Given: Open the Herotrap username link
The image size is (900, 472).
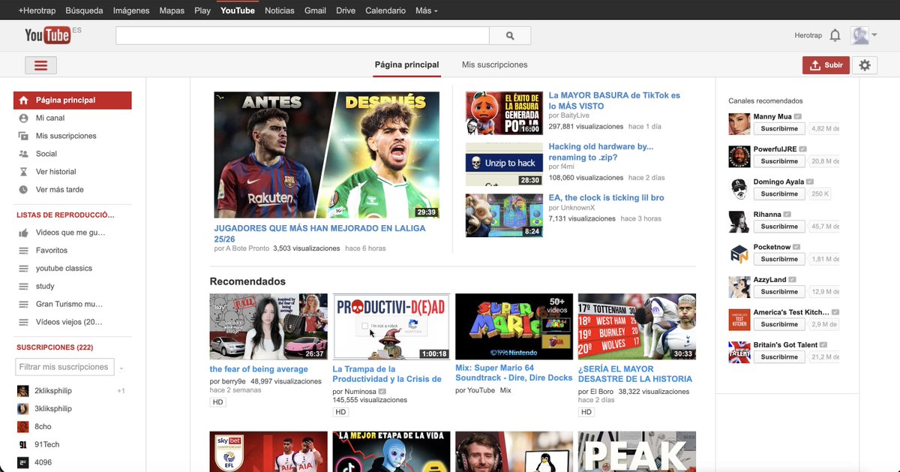Looking at the screenshot, I should click(x=808, y=35).
